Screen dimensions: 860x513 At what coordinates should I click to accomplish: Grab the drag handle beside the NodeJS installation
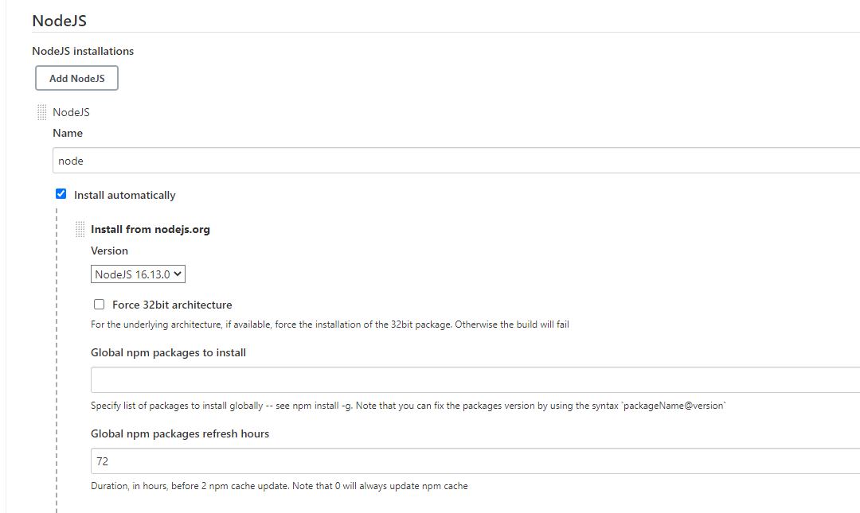point(41,112)
